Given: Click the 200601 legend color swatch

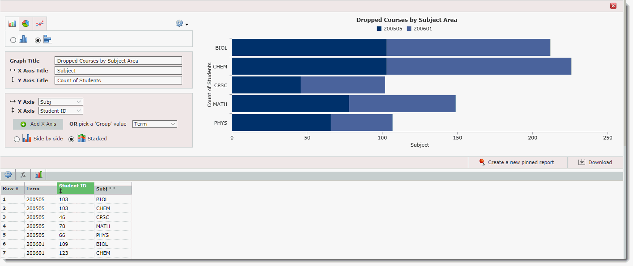Looking at the screenshot, I should [x=409, y=29].
